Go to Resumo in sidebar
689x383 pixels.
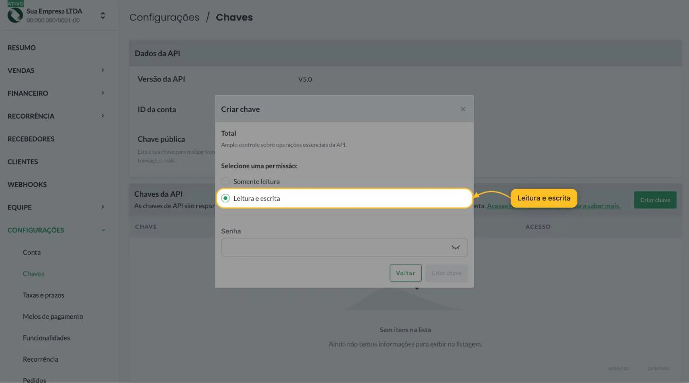(x=22, y=48)
